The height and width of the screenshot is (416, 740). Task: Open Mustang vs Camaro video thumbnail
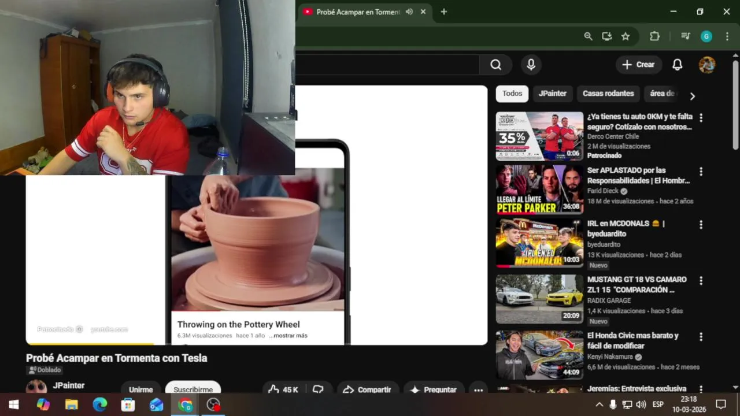click(539, 299)
